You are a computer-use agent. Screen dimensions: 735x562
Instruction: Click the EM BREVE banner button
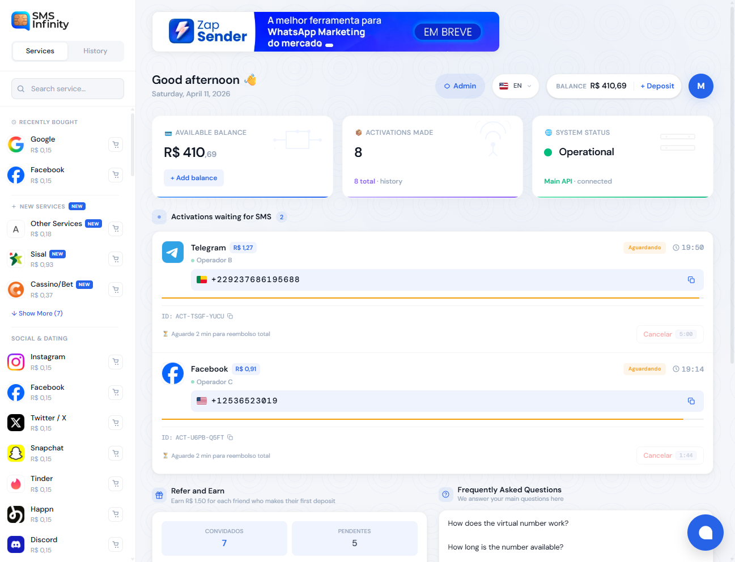pos(448,32)
